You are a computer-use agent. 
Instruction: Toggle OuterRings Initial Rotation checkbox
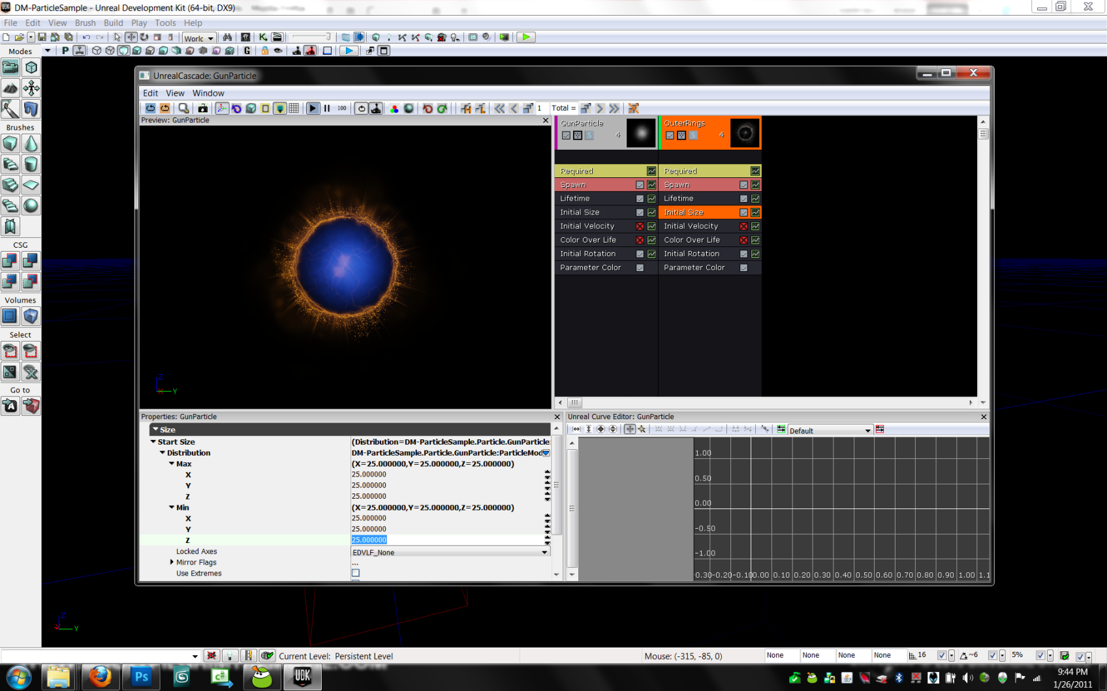[x=743, y=254]
